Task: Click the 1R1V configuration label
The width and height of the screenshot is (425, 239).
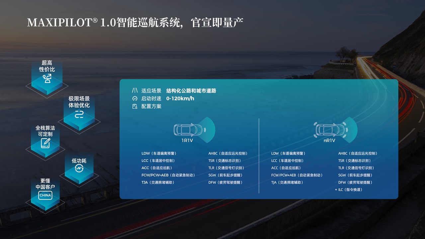Action: (187, 140)
